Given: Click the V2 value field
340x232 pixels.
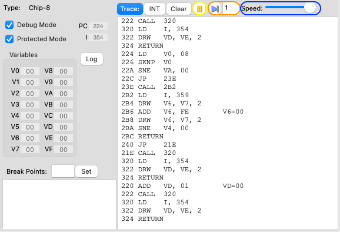Looking at the screenshot, I should (30, 94).
